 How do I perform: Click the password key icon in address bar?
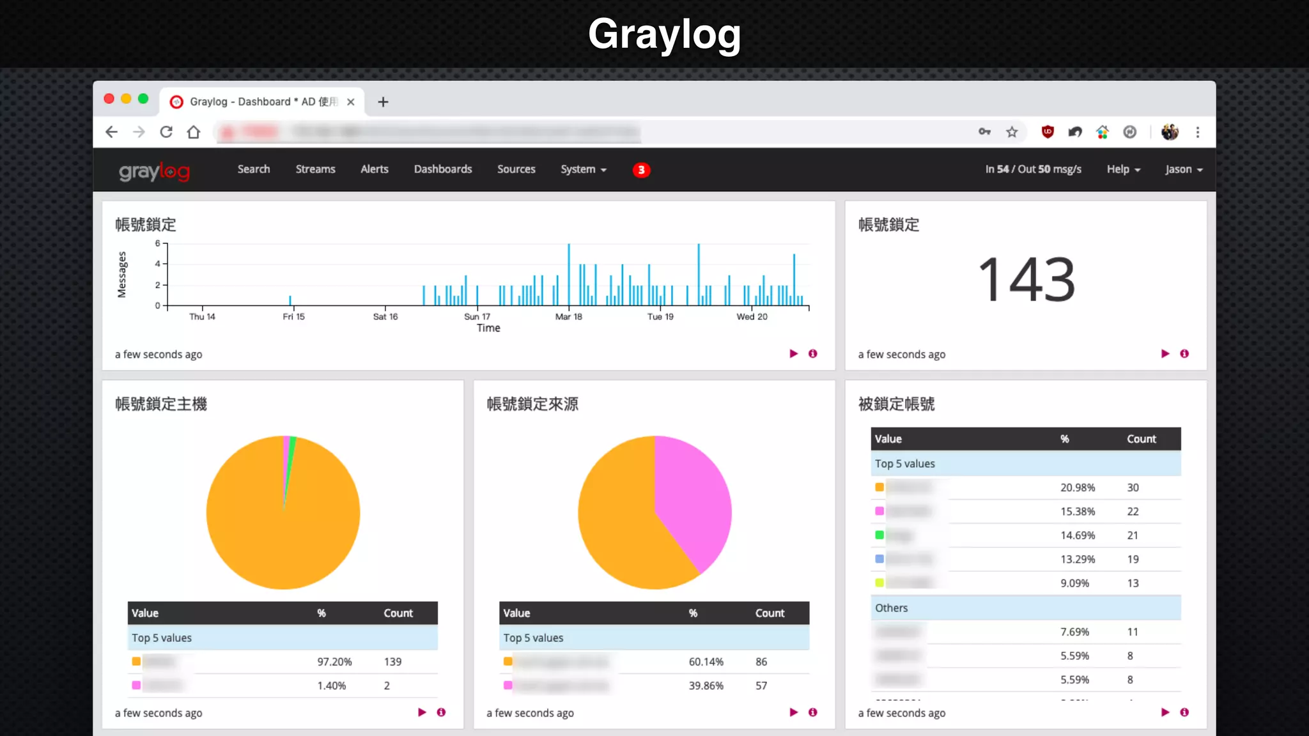(x=984, y=132)
